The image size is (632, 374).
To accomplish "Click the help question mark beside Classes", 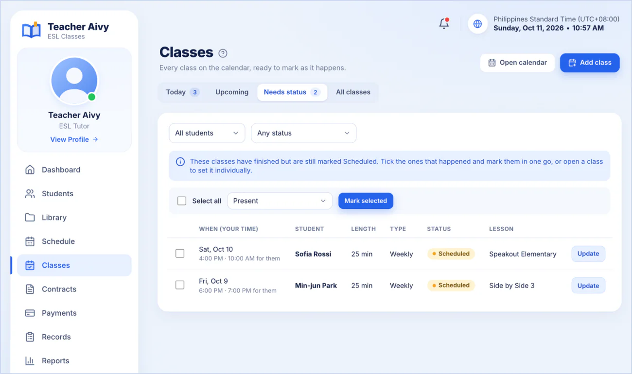I will 223,53.
